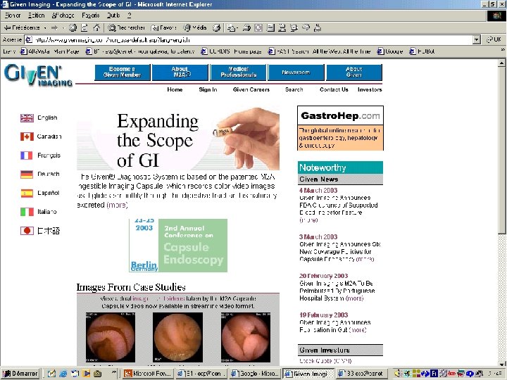
Task: Switch to the Google taskbar window
Action: [x=255, y=374]
